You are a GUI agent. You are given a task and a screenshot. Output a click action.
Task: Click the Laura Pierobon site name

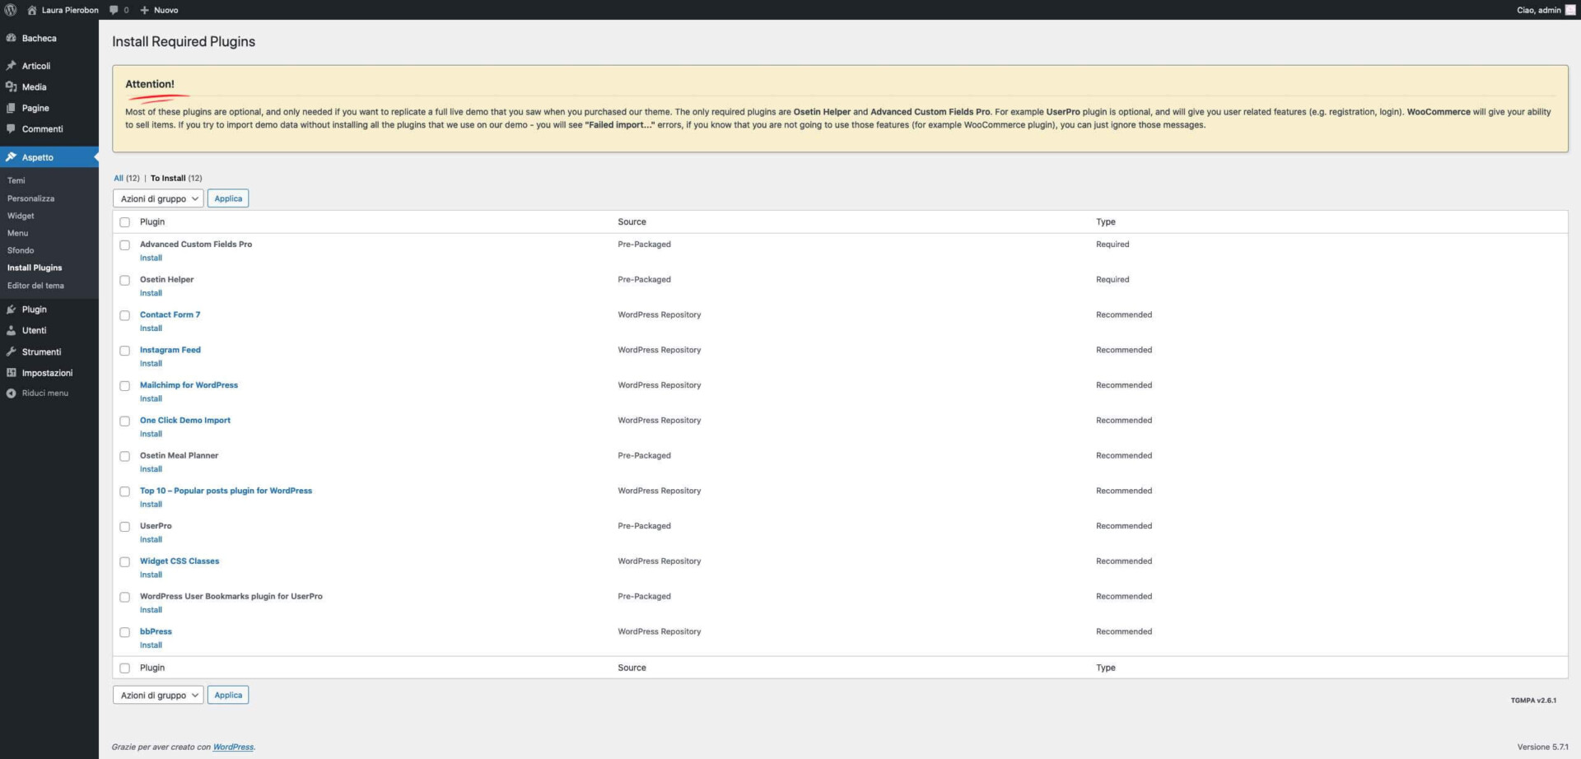pyautogui.click(x=70, y=10)
